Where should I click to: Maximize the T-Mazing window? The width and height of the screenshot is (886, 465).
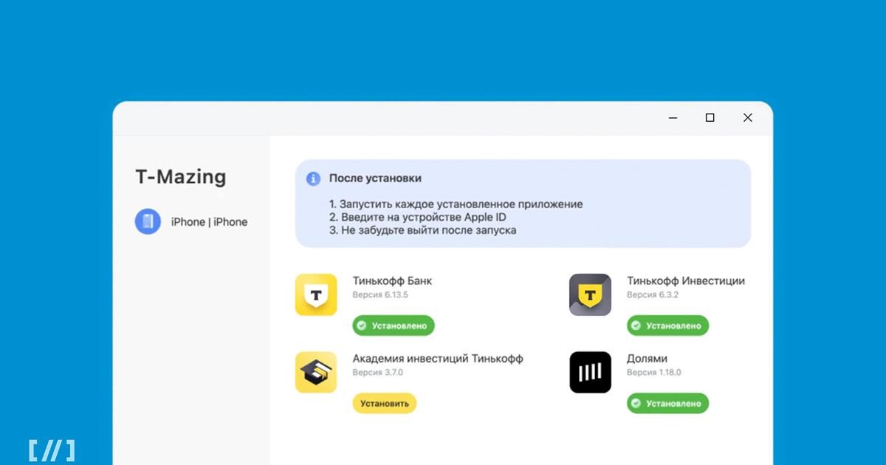710,117
